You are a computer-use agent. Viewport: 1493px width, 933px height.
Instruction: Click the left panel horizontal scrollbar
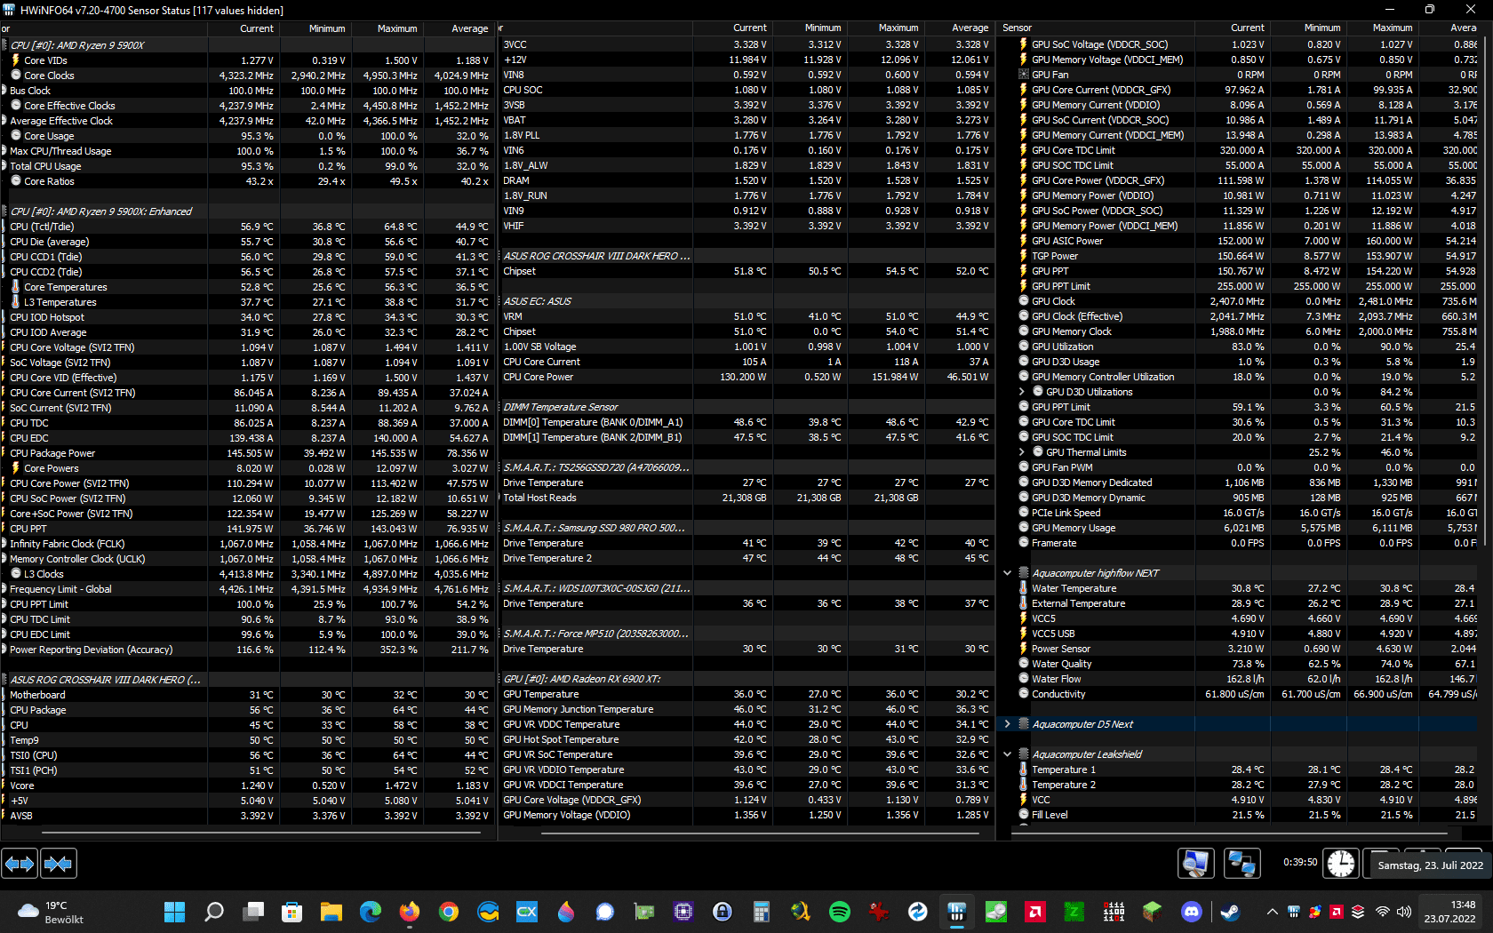click(x=263, y=833)
